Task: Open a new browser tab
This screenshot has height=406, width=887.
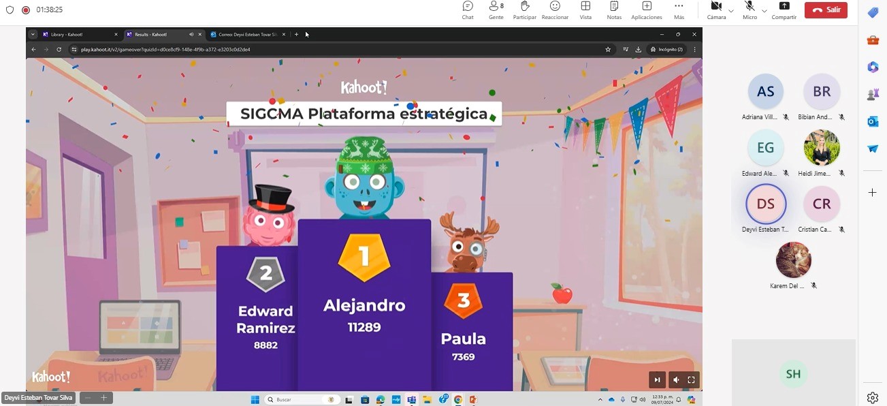Action: click(296, 34)
